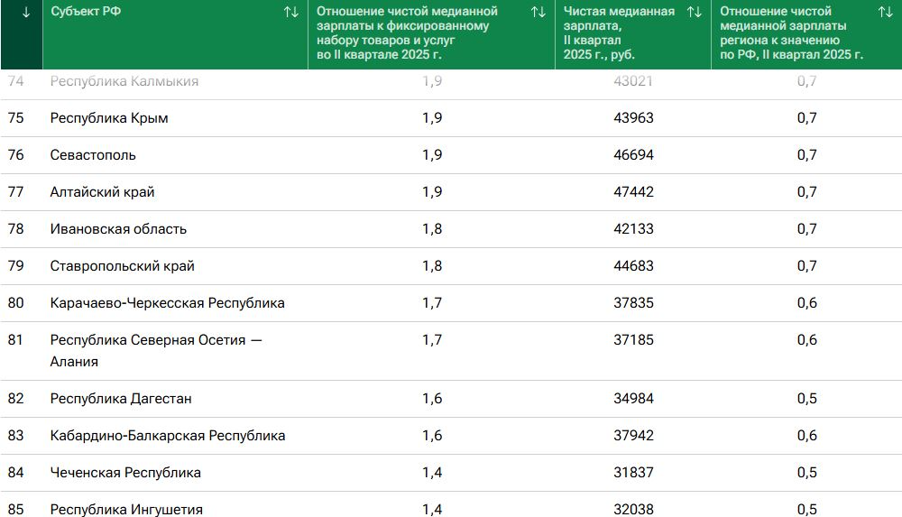The image size is (902, 517).
Task: Click salary value 47442 for Алтайский край
Action: click(633, 191)
